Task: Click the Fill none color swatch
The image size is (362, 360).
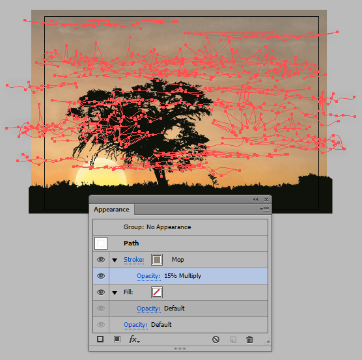Action: (157, 292)
